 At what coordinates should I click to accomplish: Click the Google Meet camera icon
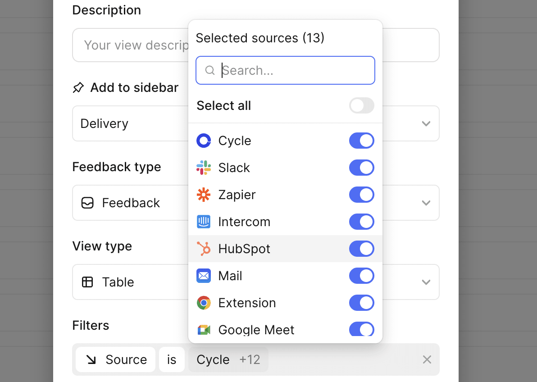[204, 330]
